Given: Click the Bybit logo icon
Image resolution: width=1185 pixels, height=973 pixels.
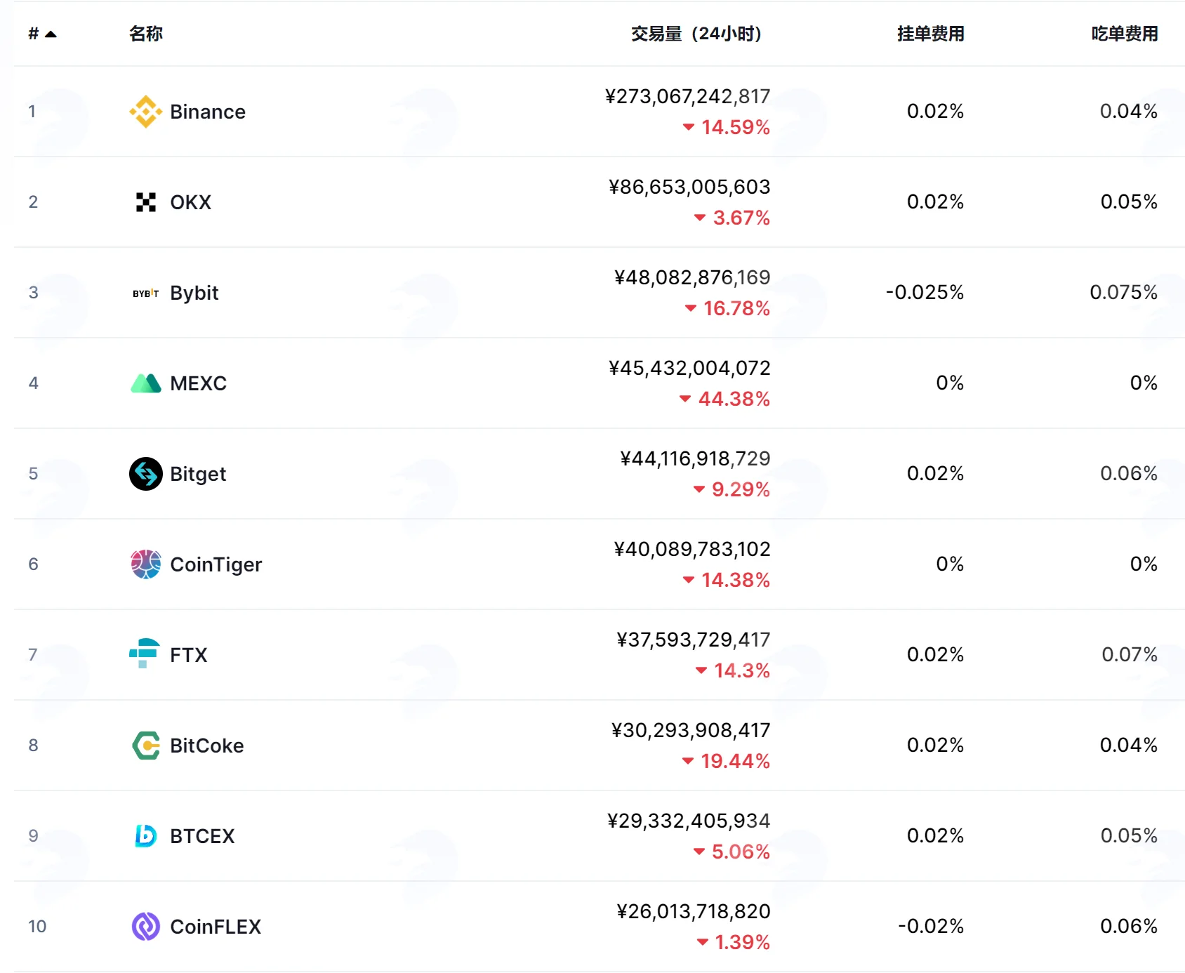Looking at the screenshot, I should [146, 293].
